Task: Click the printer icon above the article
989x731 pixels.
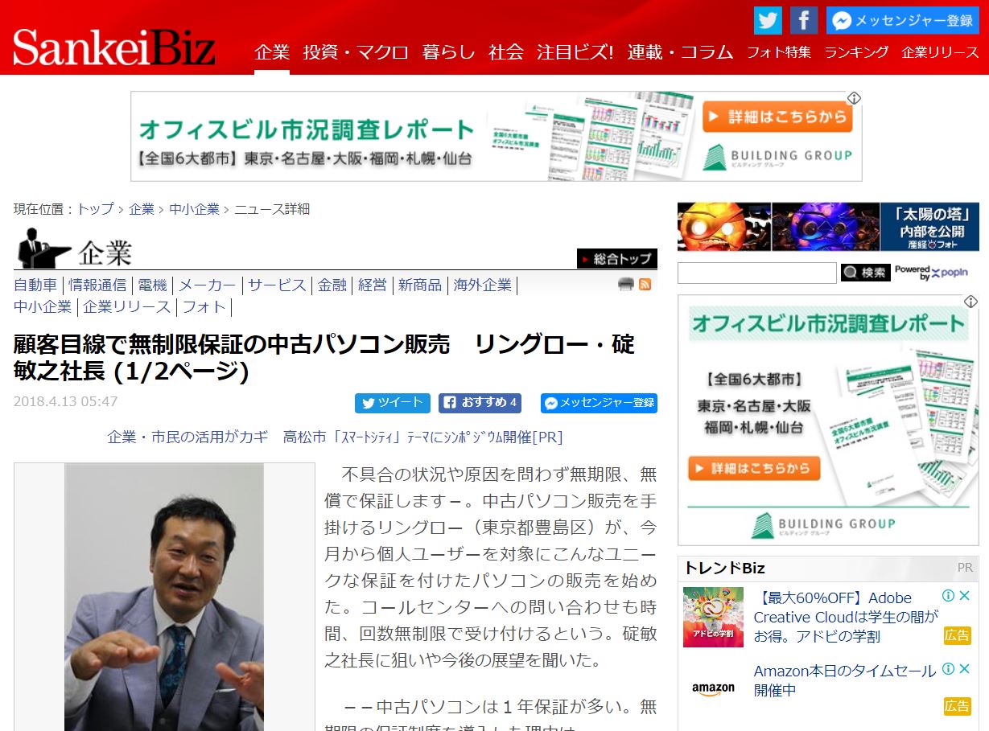Action: point(625,284)
